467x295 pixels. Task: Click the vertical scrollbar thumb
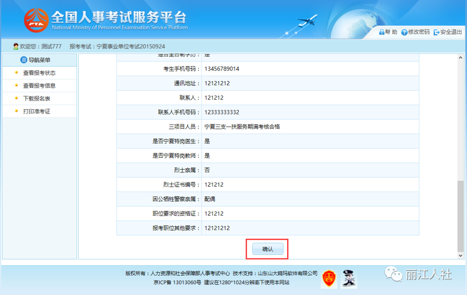pos(461,216)
